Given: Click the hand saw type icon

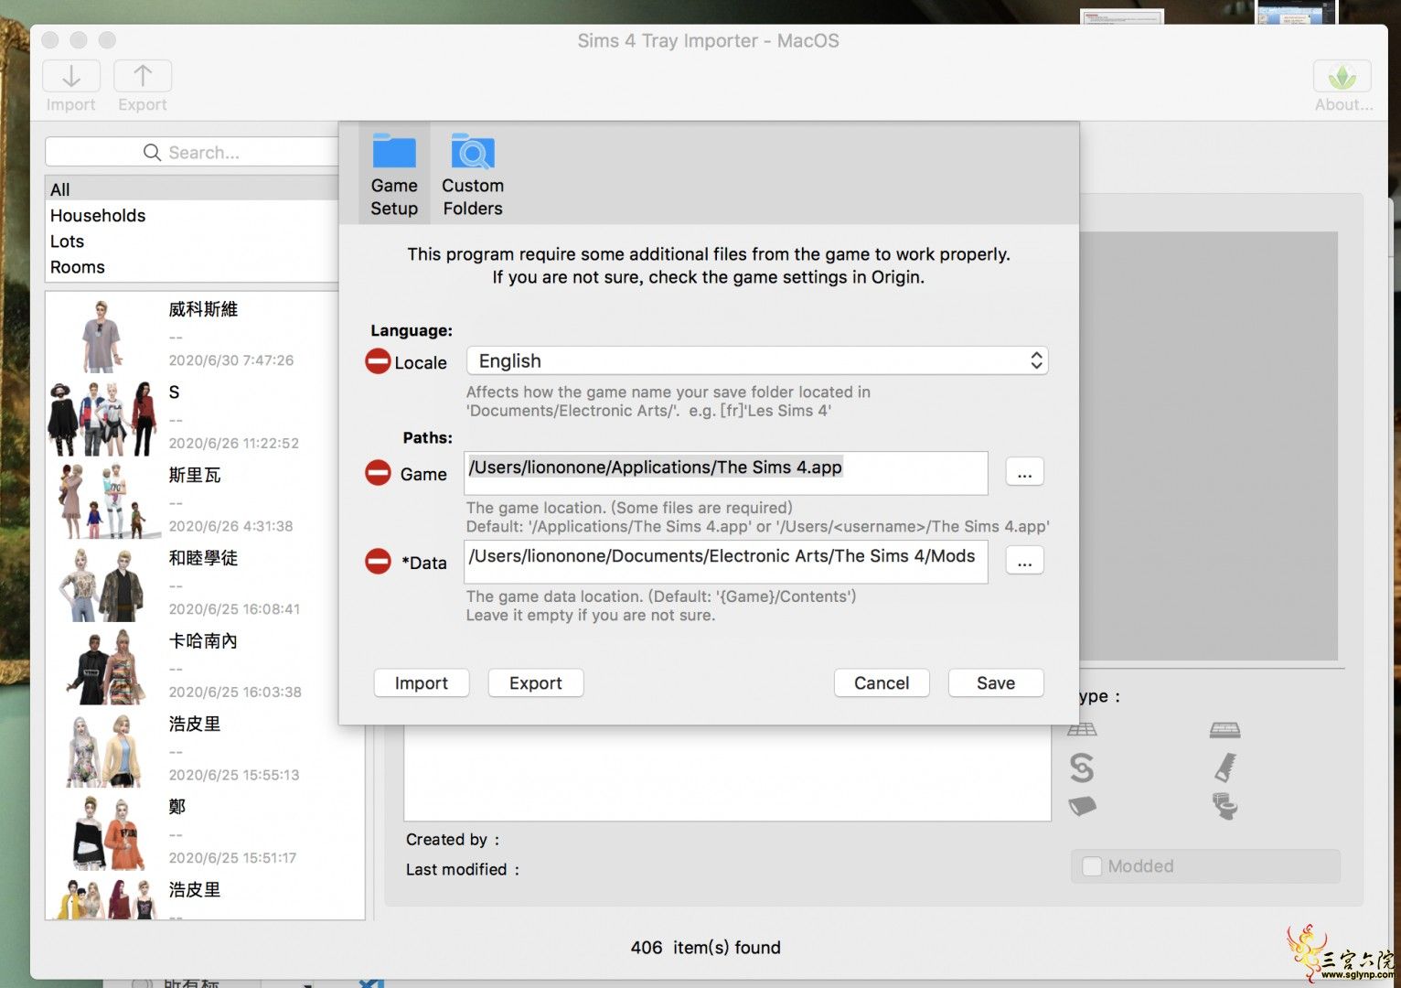Looking at the screenshot, I should point(1225,767).
